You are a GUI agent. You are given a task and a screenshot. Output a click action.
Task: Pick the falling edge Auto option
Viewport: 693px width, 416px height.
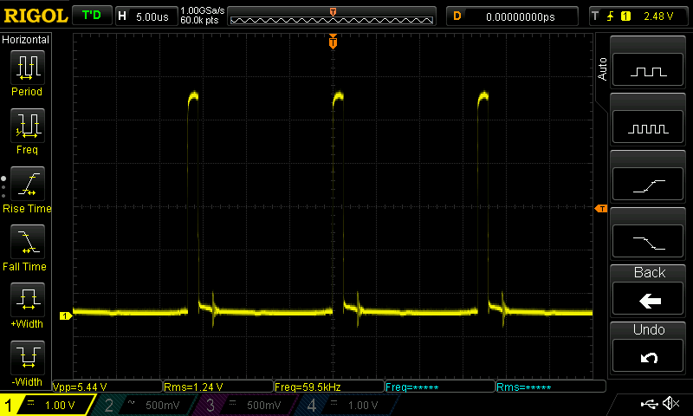pos(648,242)
